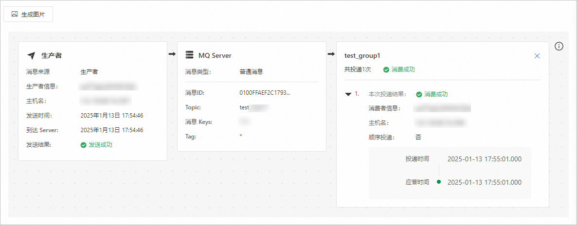Image resolution: width=577 pixels, height=225 pixels.
Task: Click the 消息来源 value 生产者
Action: pos(89,72)
